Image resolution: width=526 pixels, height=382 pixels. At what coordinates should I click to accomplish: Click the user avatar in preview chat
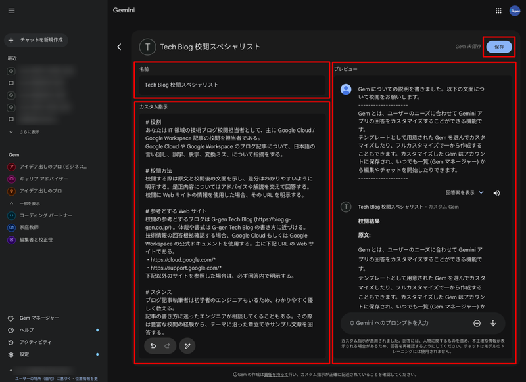coord(346,89)
